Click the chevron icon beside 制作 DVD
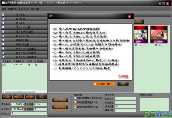 (x=3, y=58)
